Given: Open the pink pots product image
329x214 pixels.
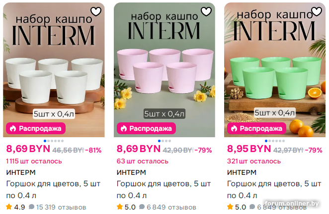Looking at the screenshot, I should (x=164, y=70).
